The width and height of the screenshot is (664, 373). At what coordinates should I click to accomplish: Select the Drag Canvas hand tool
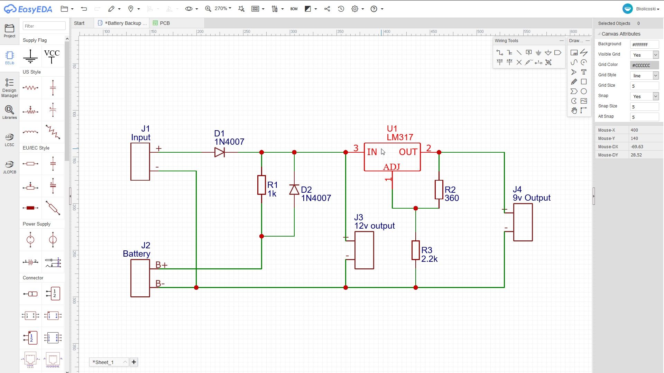point(574,111)
